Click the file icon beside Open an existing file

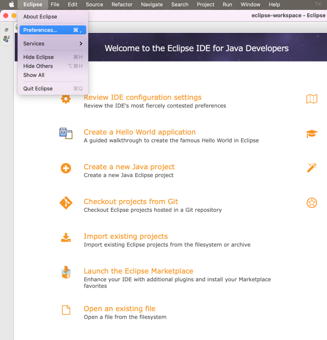tap(66, 310)
